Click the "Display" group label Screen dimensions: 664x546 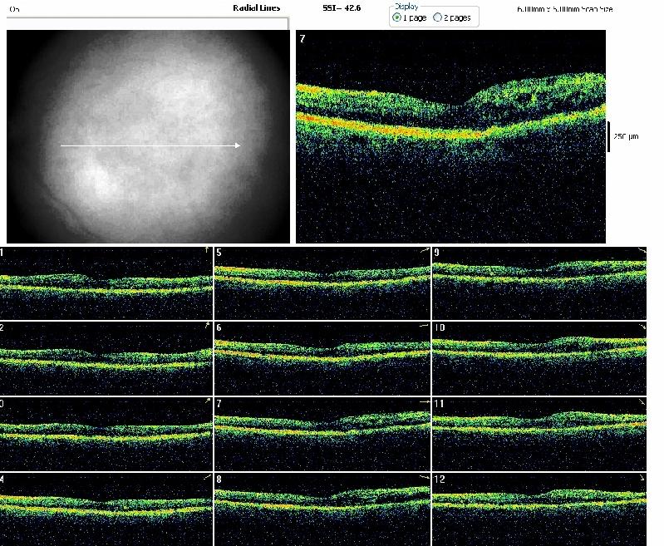[x=406, y=5]
